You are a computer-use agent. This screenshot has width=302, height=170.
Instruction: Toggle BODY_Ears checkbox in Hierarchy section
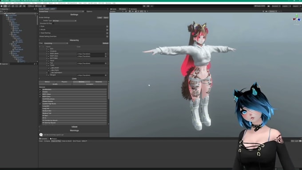(48, 56)
